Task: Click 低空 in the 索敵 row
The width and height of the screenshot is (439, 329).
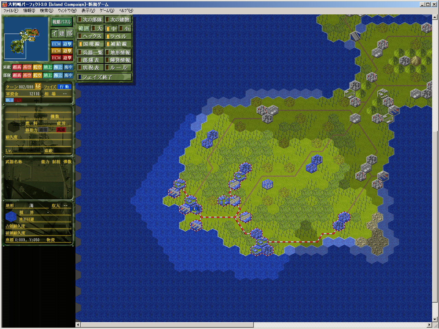Action: point(38,67)
